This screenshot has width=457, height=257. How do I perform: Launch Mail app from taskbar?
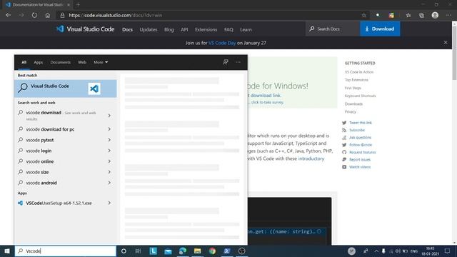tap(168, 251)
